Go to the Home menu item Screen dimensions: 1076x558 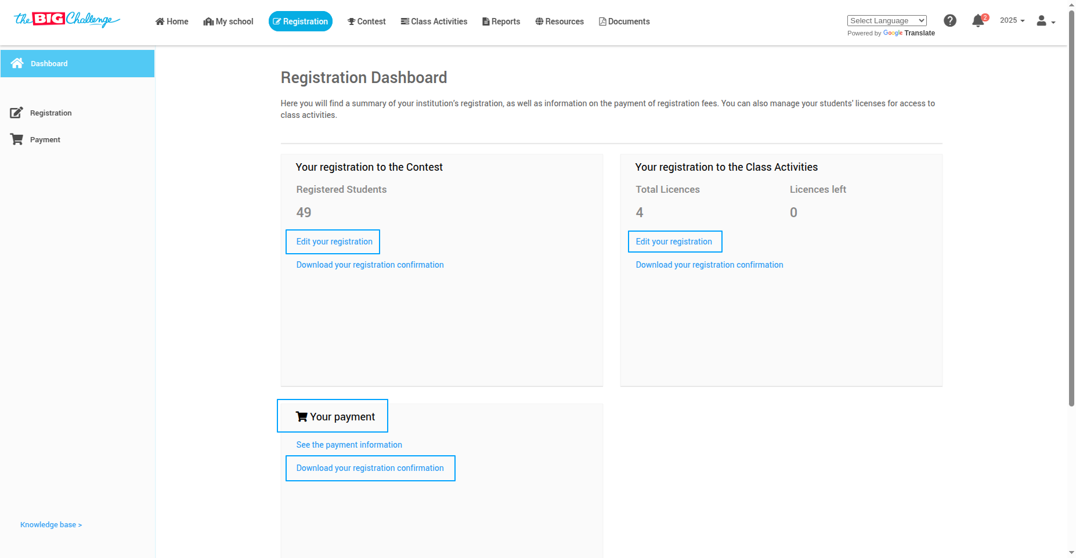pos(172,21)
